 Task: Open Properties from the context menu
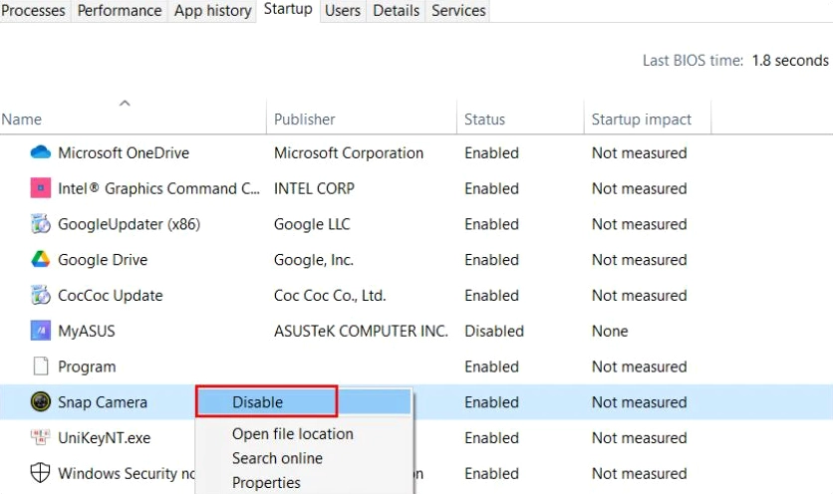(266, 483)
